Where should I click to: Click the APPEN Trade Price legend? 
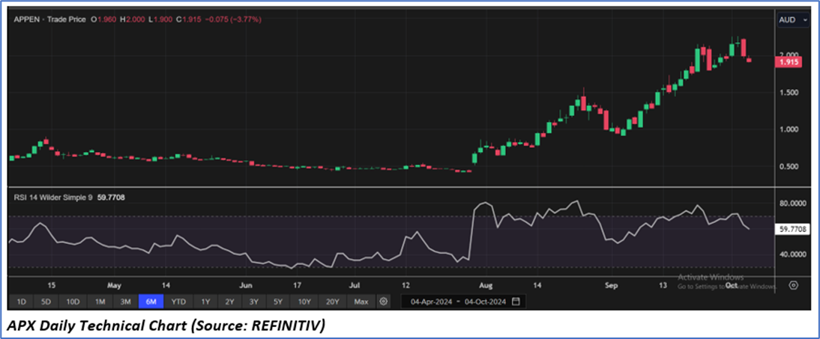click(49, 19)
